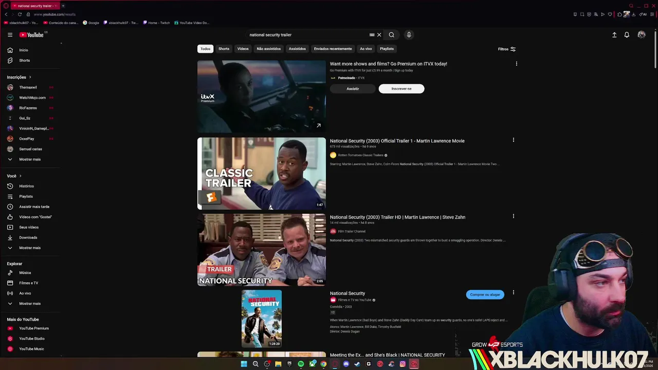
Task: Select the Vídeos filter chip
Action: [x=243, y=49]
